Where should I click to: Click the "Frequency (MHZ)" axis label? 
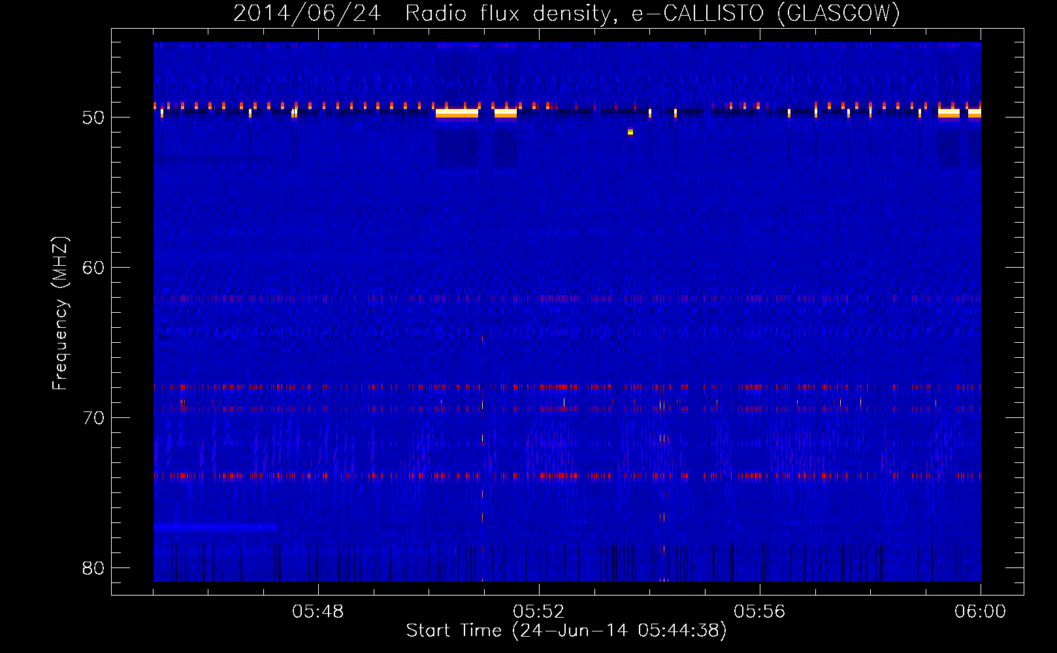coord(59,313)
